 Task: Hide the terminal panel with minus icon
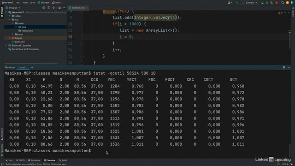coord(289,67)
